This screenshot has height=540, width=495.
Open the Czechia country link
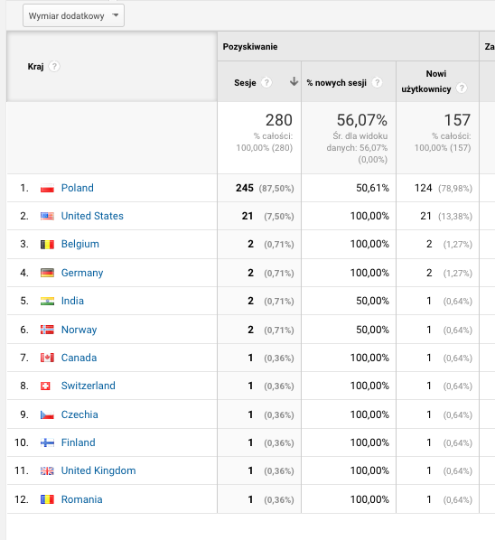click(x=79, y=414)
